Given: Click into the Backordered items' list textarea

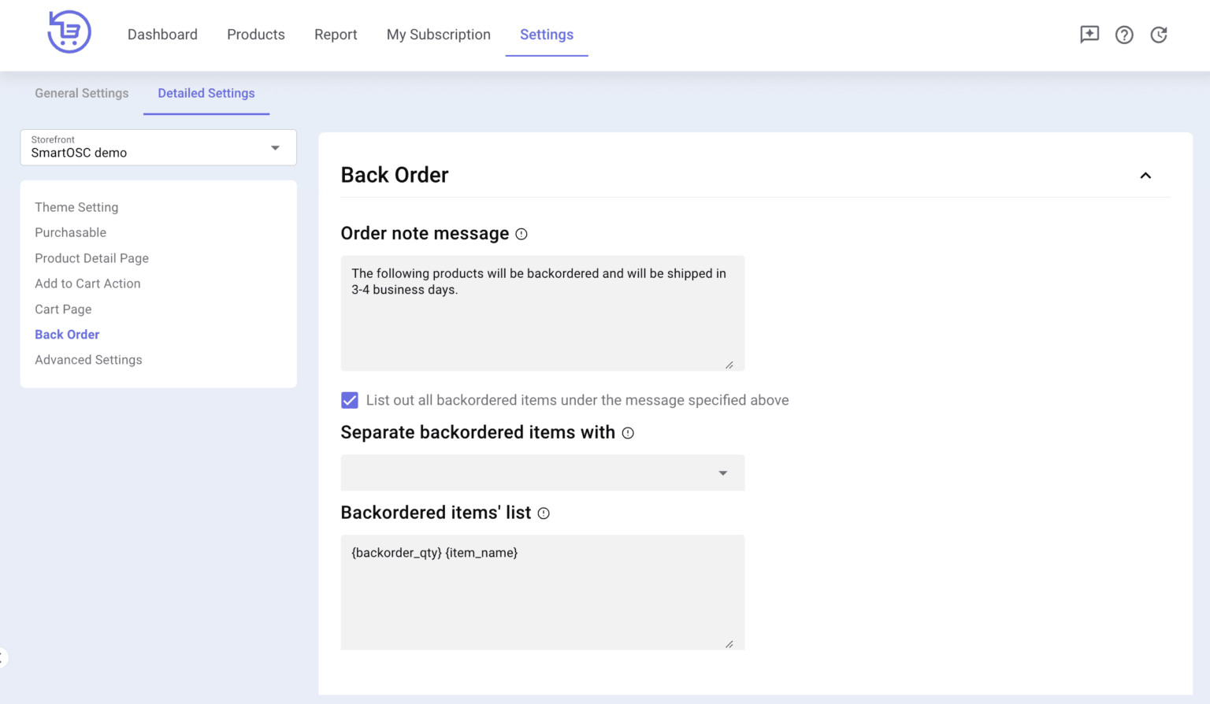Looking at the screenshot, I should 543,592.
